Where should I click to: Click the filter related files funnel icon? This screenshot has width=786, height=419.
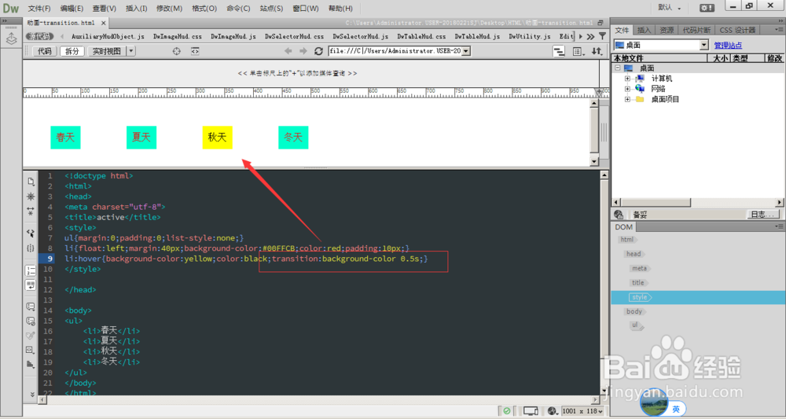(602, 37)
